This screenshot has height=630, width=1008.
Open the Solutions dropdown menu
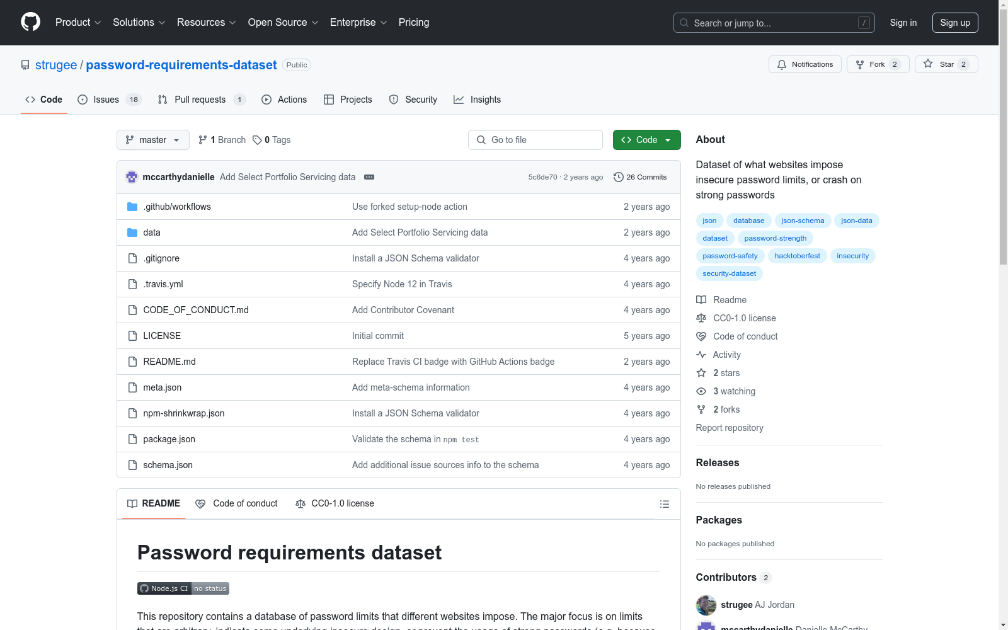(x=139, y=23)
